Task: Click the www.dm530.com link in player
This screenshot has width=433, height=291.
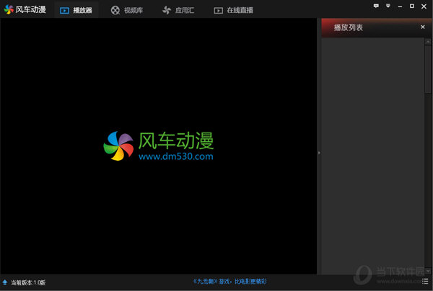Action: pos(176,156)
